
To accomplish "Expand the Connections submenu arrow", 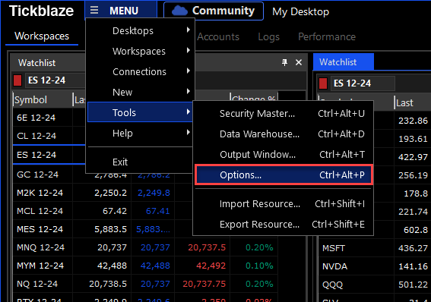I will (x=188, y=71).
